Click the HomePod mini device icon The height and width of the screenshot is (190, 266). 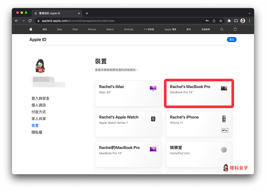coord(224,150)
